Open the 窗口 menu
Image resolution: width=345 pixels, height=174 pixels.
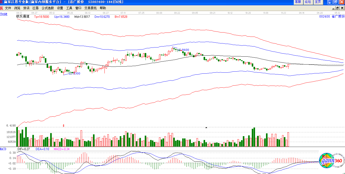pos(78,8)
